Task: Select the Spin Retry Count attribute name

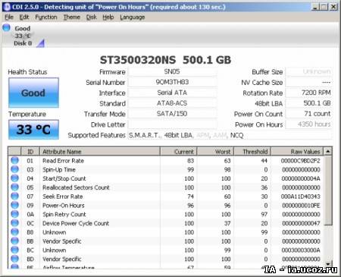Action: [x=64, y=214]
